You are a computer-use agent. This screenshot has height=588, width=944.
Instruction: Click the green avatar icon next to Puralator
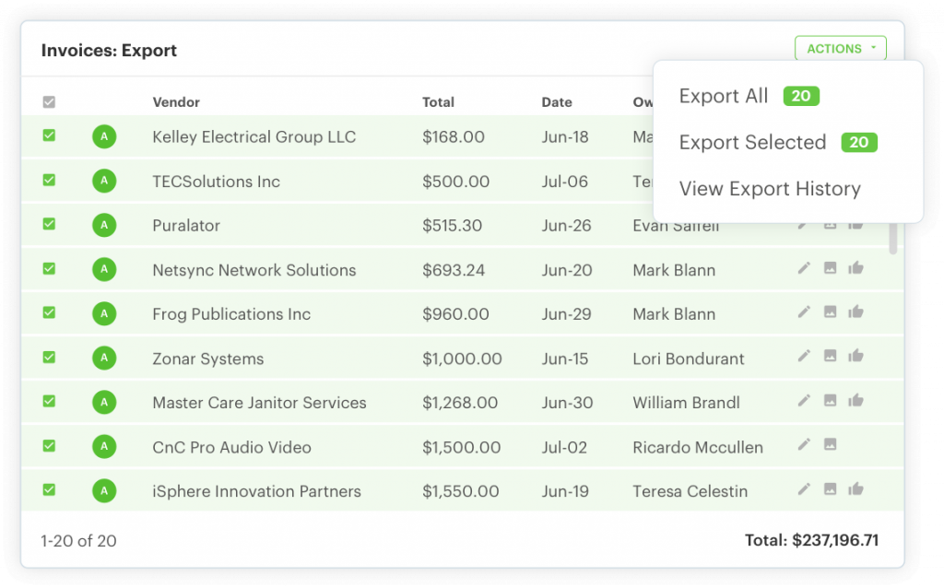[104, 225]
